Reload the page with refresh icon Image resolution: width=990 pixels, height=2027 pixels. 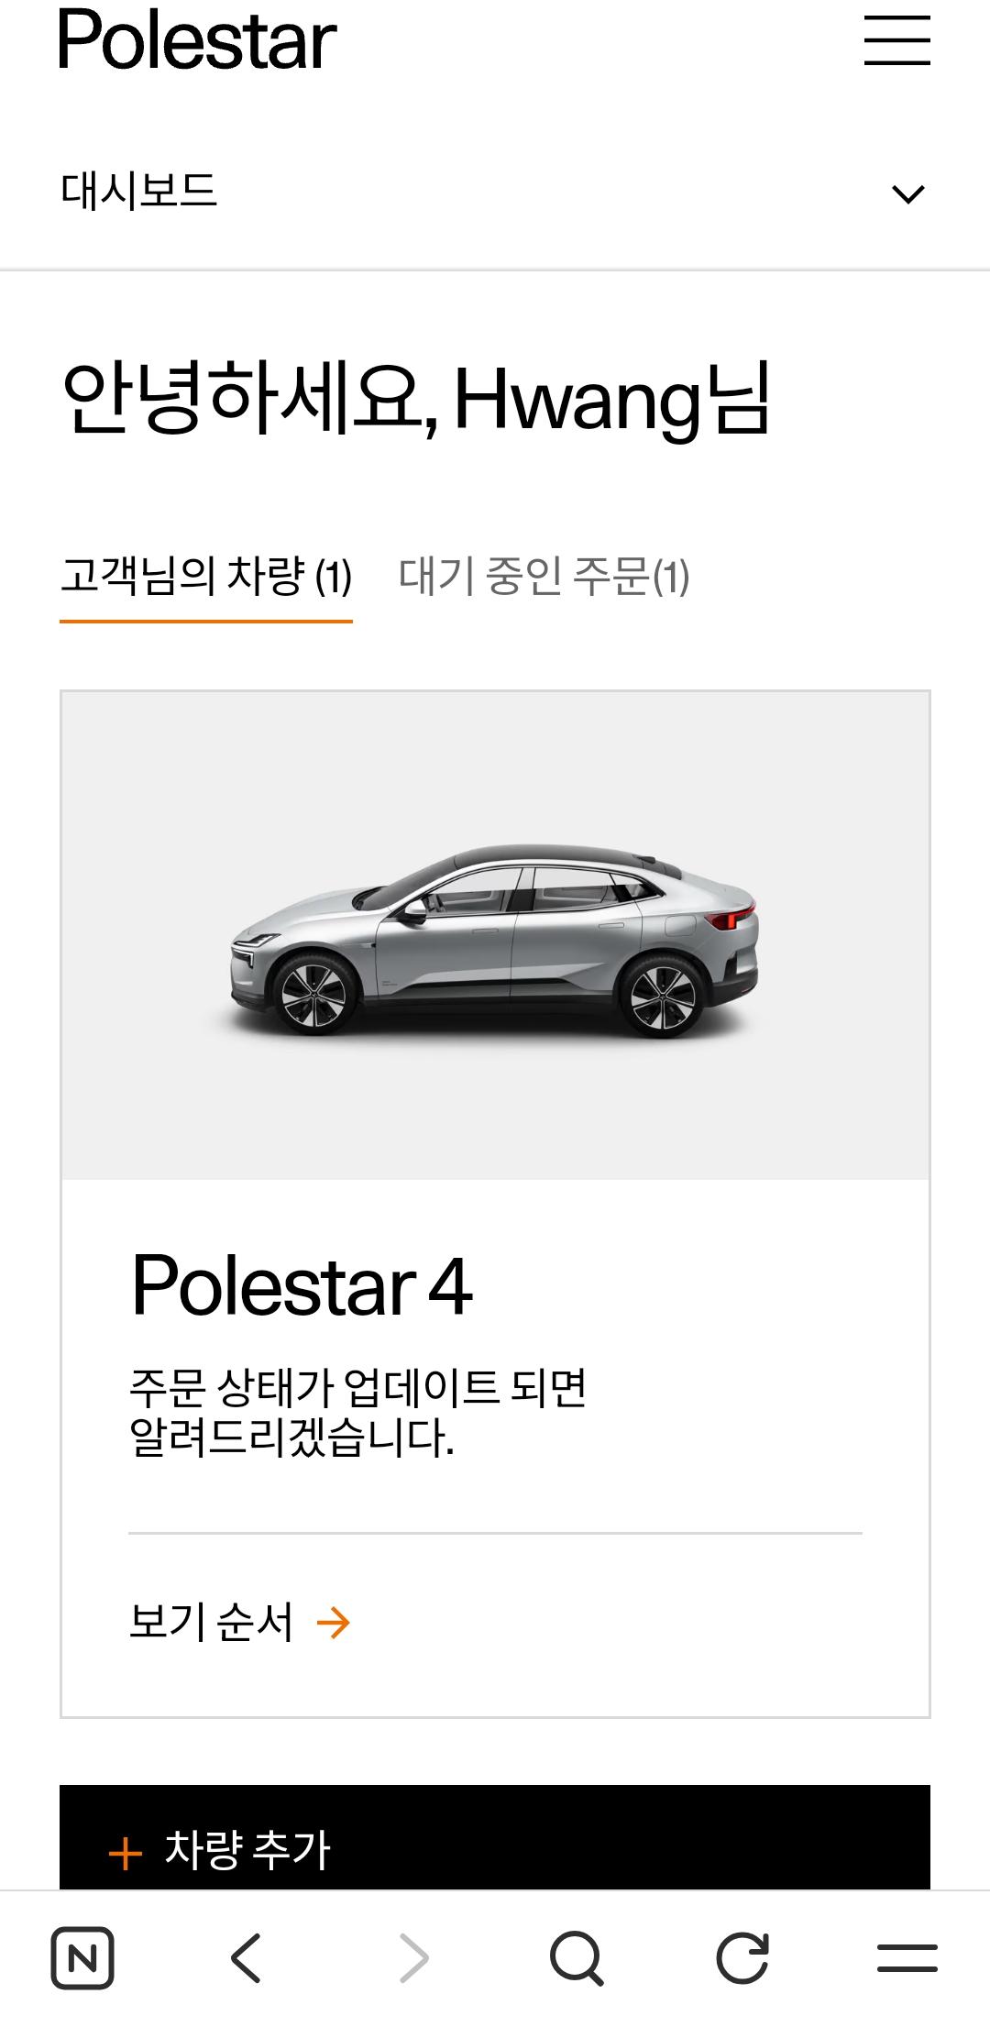(742, 1958)
